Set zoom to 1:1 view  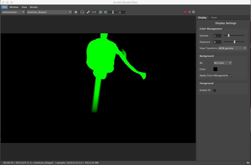[94, 12]
